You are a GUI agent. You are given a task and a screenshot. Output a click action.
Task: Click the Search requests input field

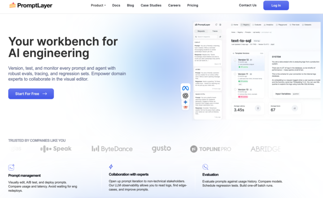[206, 37]
